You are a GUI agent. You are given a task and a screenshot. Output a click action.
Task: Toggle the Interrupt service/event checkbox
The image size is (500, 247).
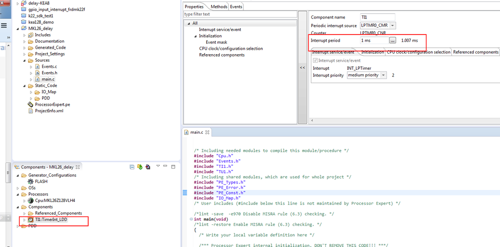pos(315,60)
